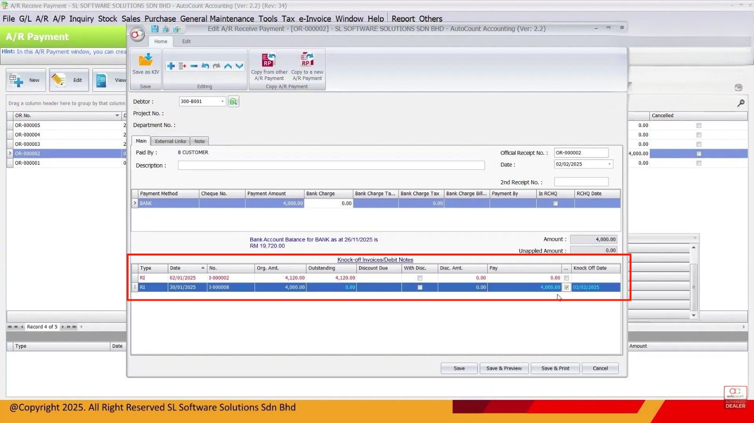Sort by Date column in knock-off grid

pos(187,268)
